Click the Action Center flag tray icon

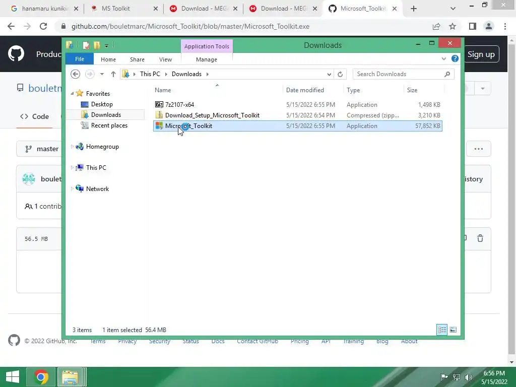(444, 377)
